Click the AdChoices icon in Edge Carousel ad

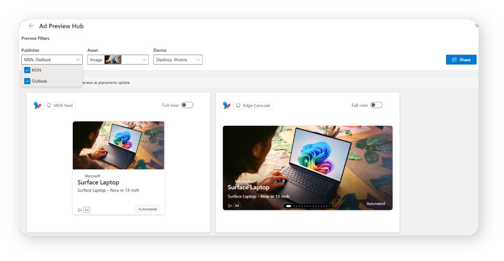[230, 206]
